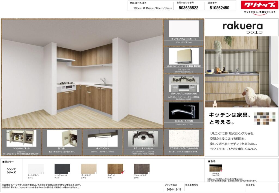The image size is (279, 193).
Task: Click the pull-out hose faucet image
Action: 184,111
